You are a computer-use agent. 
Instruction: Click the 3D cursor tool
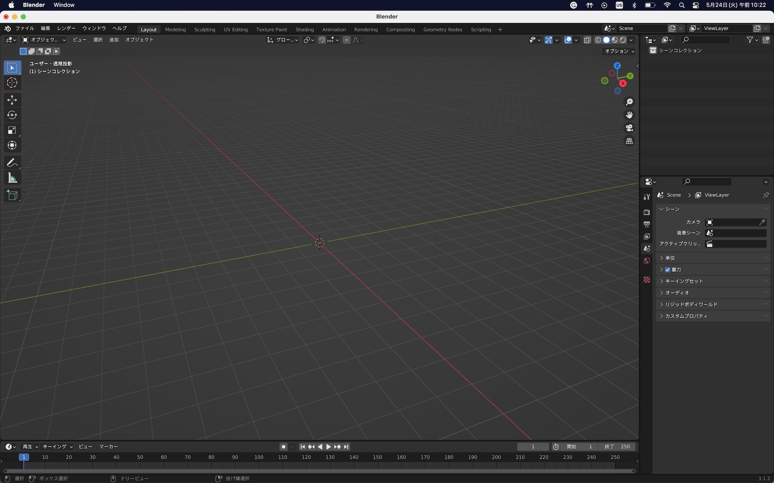click(x=12, y=83)
